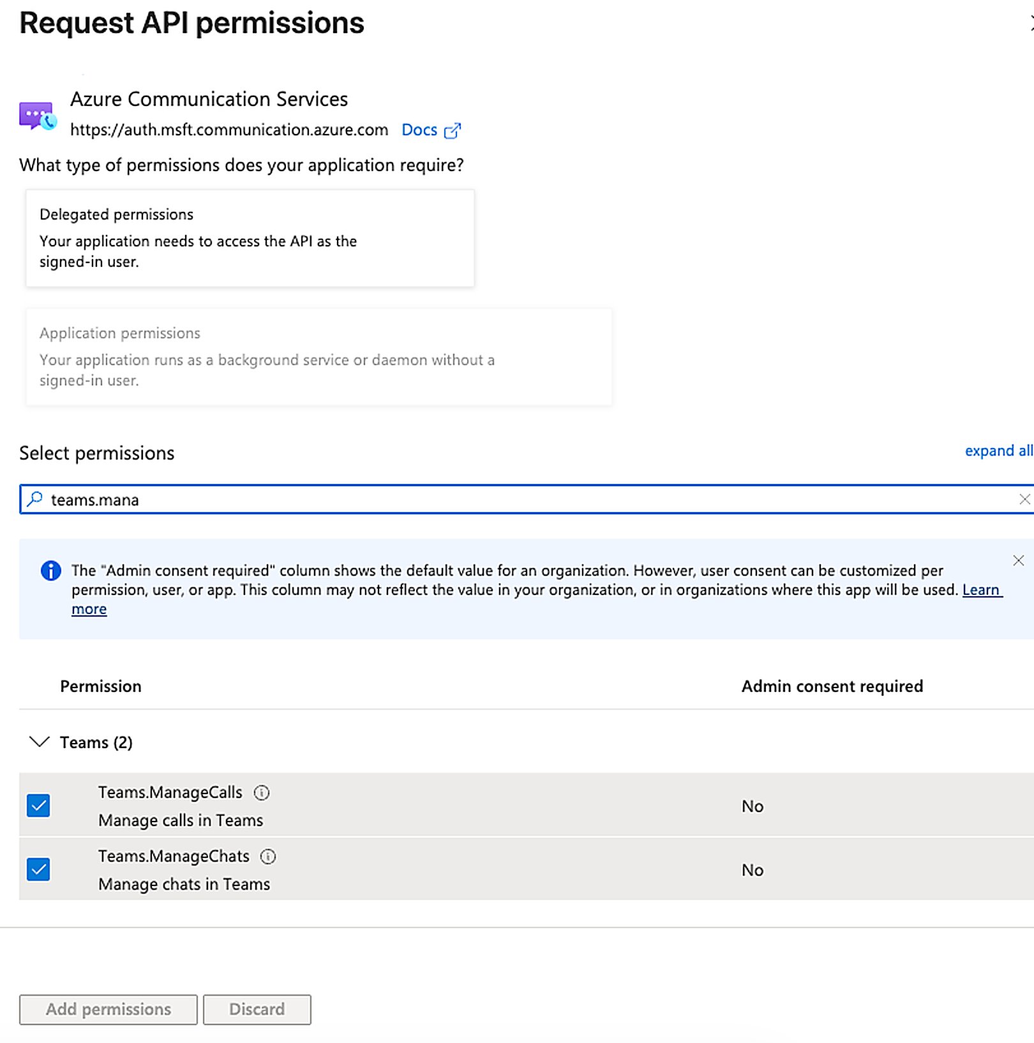This screenshot has width=1034, height=1043.
Task: Click the Azure Communication Services logo icon
Action: pyautogui.click(x=38, y=116)
